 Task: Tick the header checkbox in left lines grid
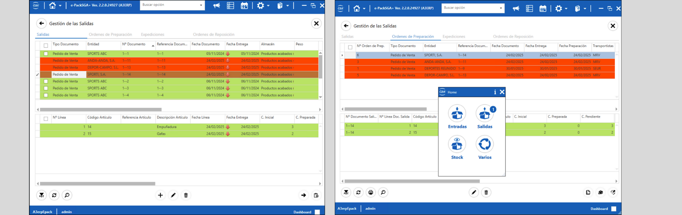coord(46,119)
